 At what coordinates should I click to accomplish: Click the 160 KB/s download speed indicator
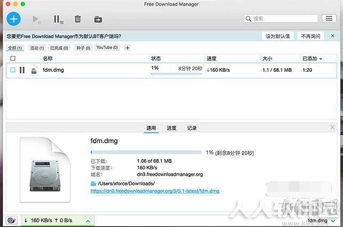[41, 221]
